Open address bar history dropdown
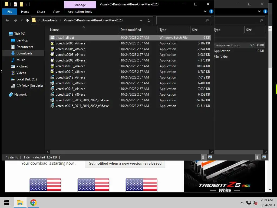The width and height of the screenshot is (277, 208). coord(141,20)
